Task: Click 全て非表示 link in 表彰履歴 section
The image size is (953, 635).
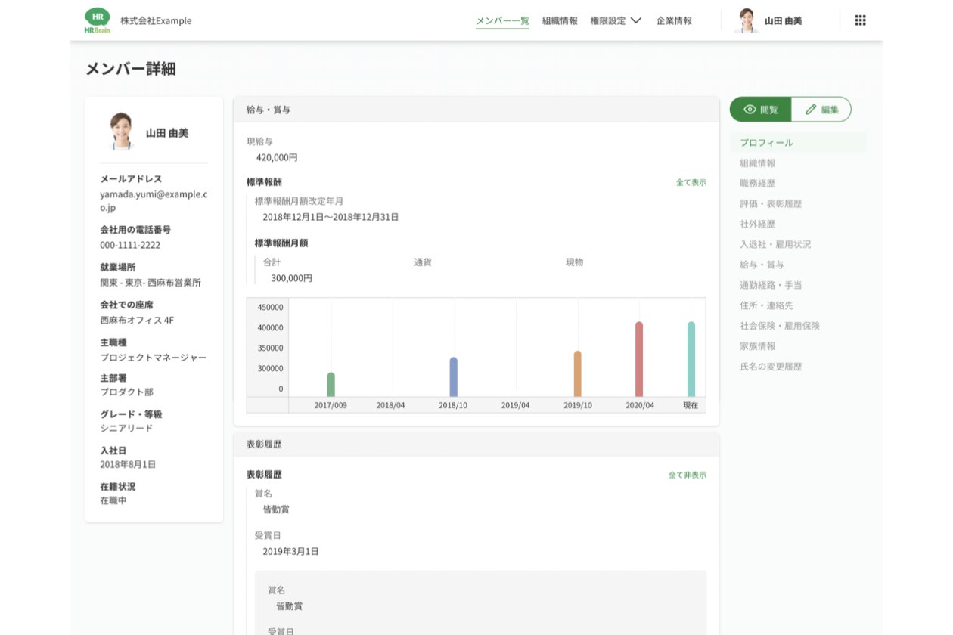Action: tap(688, 475)
